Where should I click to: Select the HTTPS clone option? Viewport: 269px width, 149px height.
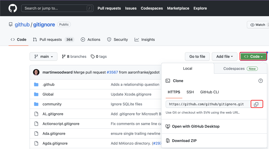point(174,92)
